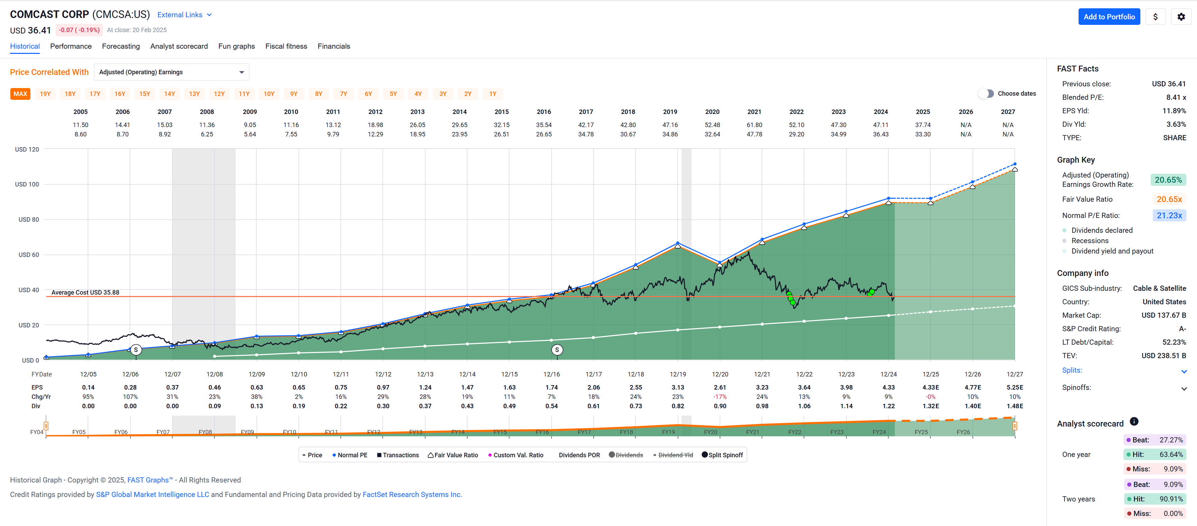Open the Performance tab
The height and width of the screenshot is (526, 1197).
(71, 47)
